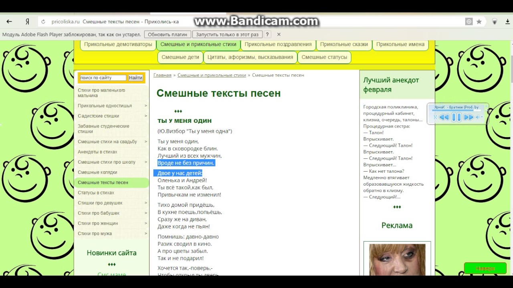Click the ad thumbnail under Реклама
The image size is (513, 288).
397,259
